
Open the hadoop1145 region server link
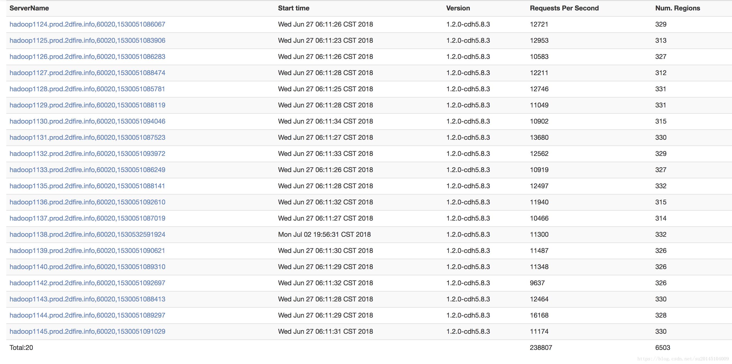click(x=87, y=332)
